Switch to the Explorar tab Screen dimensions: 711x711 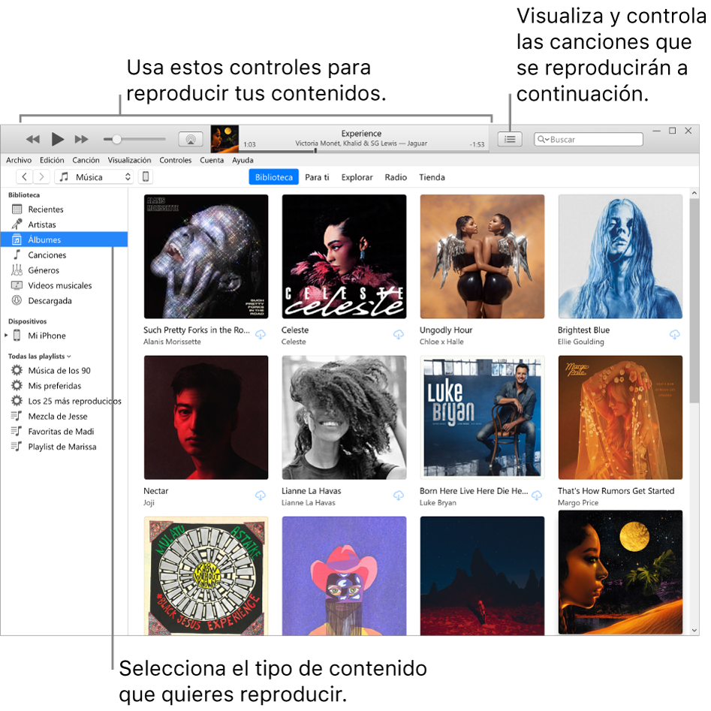[357, 177]
